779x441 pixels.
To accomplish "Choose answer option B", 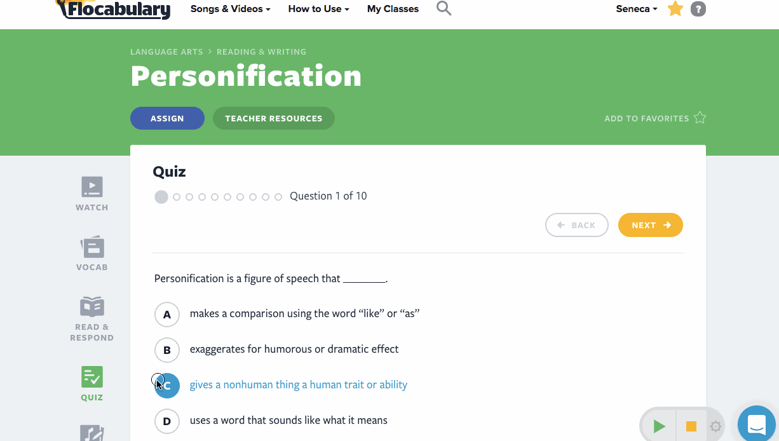I will [x=167, y=349].
